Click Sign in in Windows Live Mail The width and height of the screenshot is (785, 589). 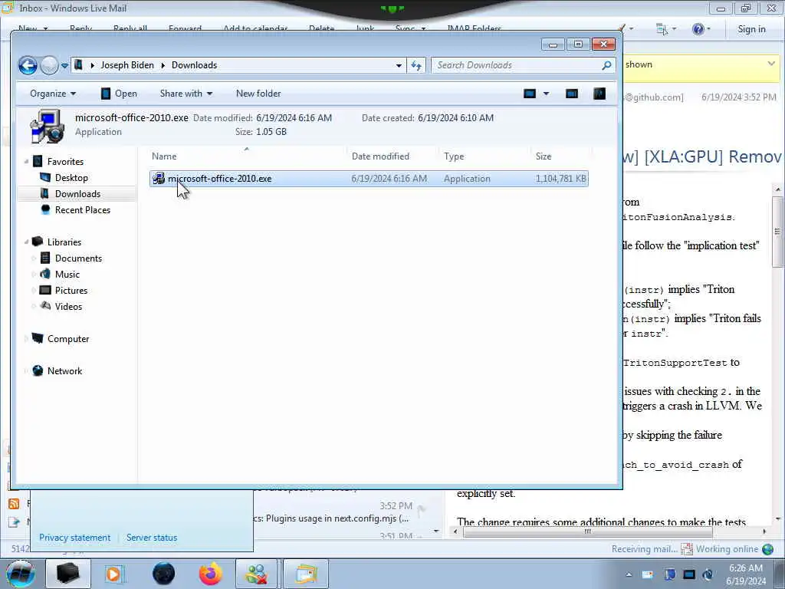coord(751,29)
